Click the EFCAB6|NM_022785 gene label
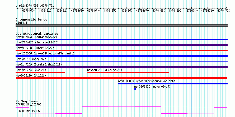Viewport: 235px width, 117px height. click(29, 104)
